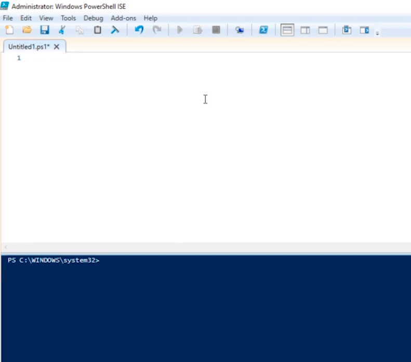The height and width of the screenshot is (362, 411).
Task: Open the Add-ons menu
Action: [x=123, y=18]
